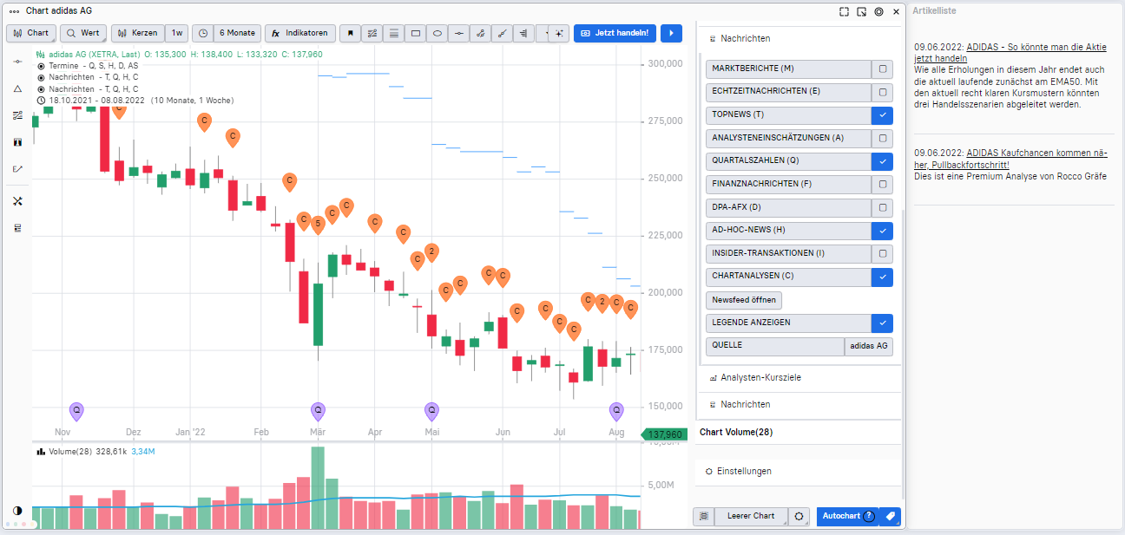Screen dimensions: 1125x535
Task: Open the Wert search dropdown
Action: click(x=83, y=33)
